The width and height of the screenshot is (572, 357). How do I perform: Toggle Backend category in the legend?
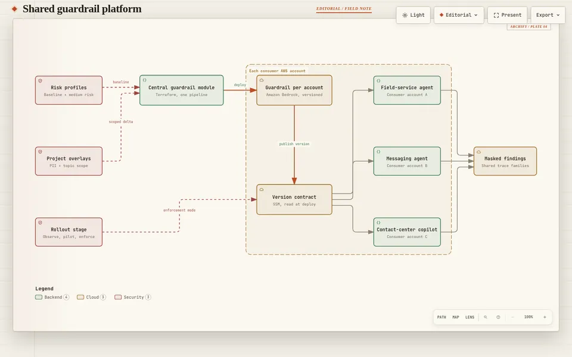coord(52,297)
